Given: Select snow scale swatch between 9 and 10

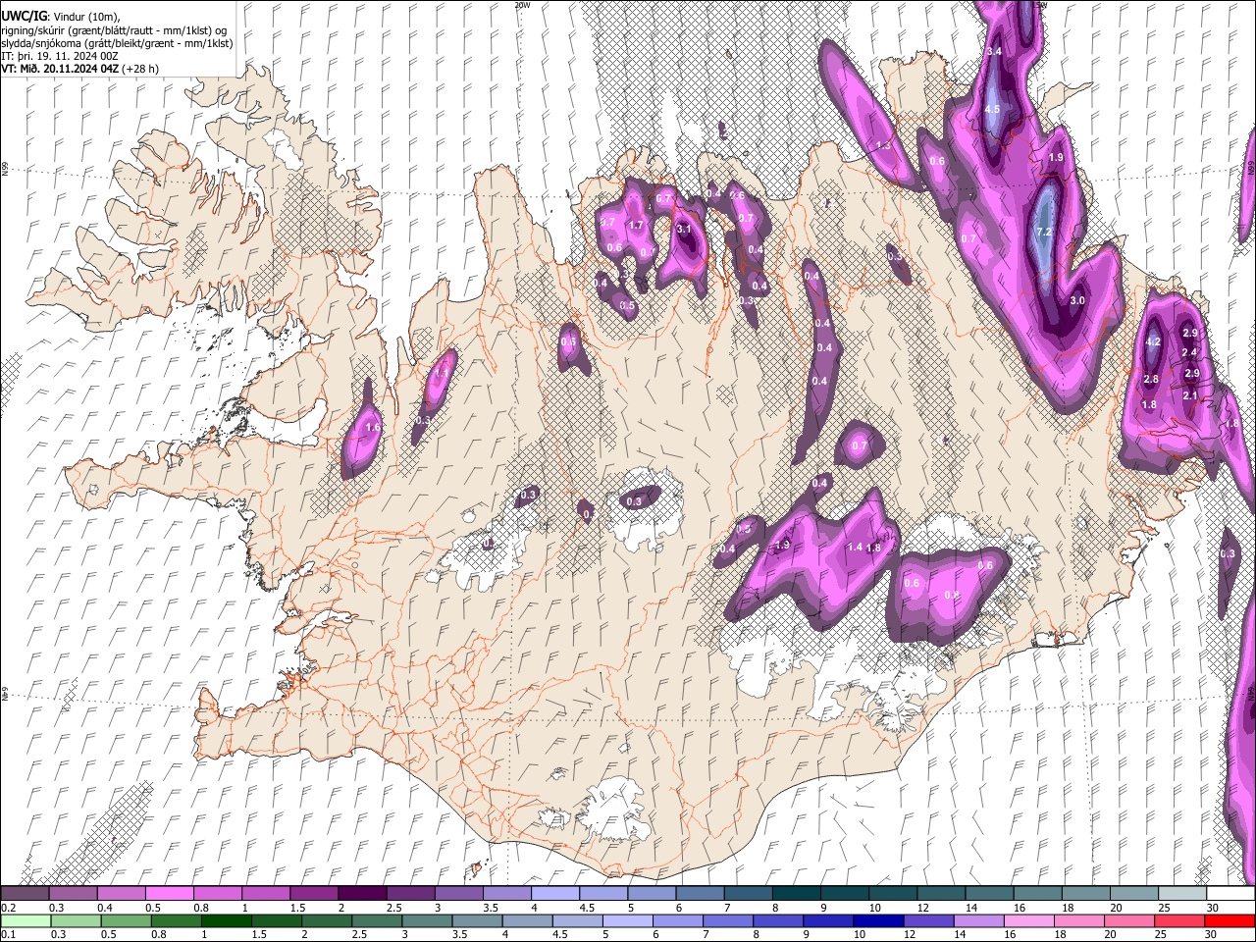Looking at the screenshot, I should (x=844, y=894).
